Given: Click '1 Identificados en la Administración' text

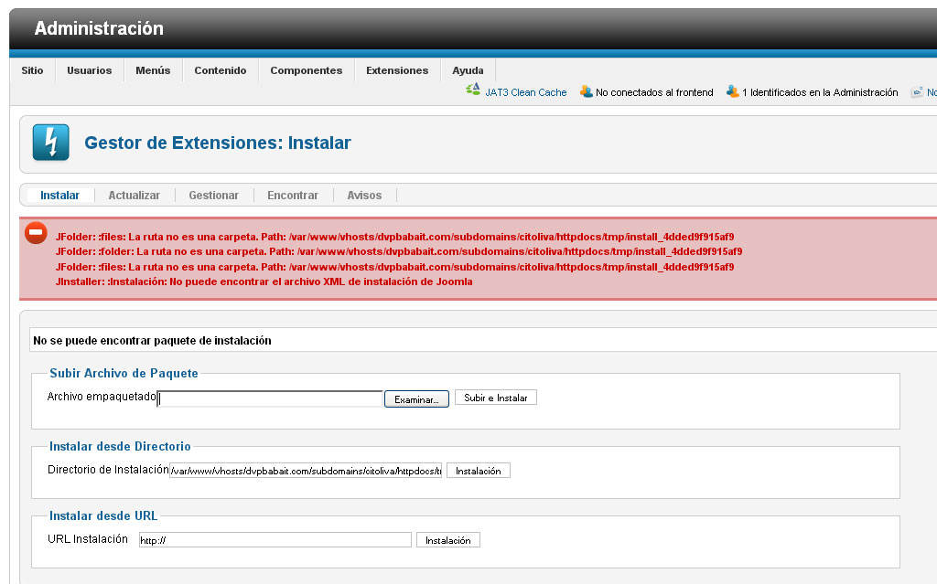Looking at the screenshot, I should click(x=820, y=92).
